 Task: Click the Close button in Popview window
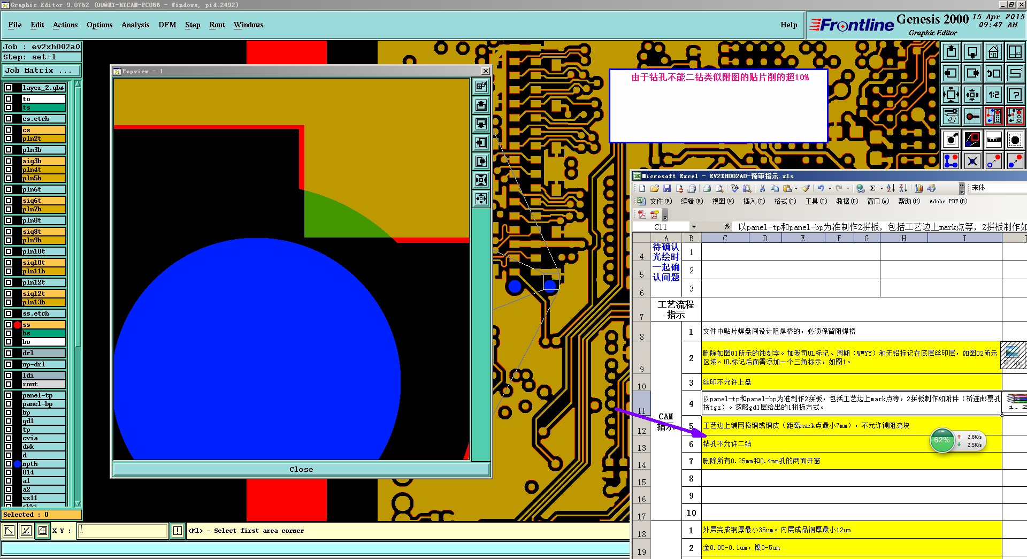click(x=301, y=469)
